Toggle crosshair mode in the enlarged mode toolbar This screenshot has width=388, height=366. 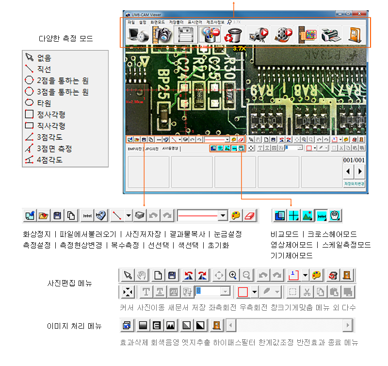point(293,216)
